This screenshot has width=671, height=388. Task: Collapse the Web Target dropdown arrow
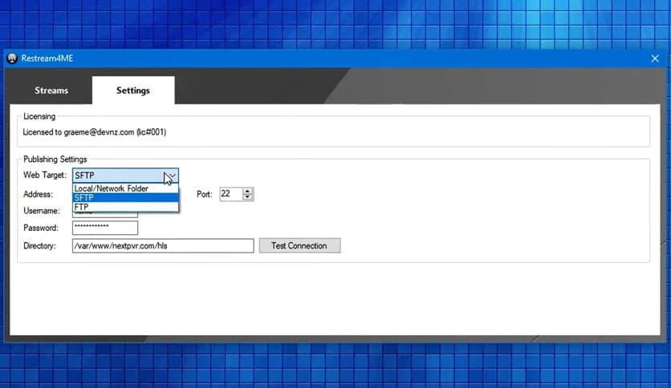click(x=170, y=176)
